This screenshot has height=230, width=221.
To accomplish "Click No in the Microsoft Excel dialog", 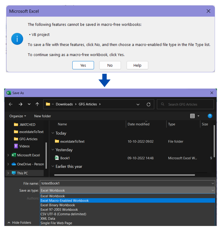I will (110, 65).
